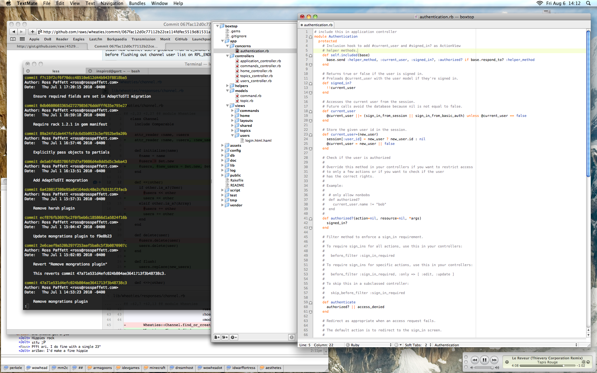Skip to the next track in iTunes
The image size is (597, 373).
(x=494, y=360)
